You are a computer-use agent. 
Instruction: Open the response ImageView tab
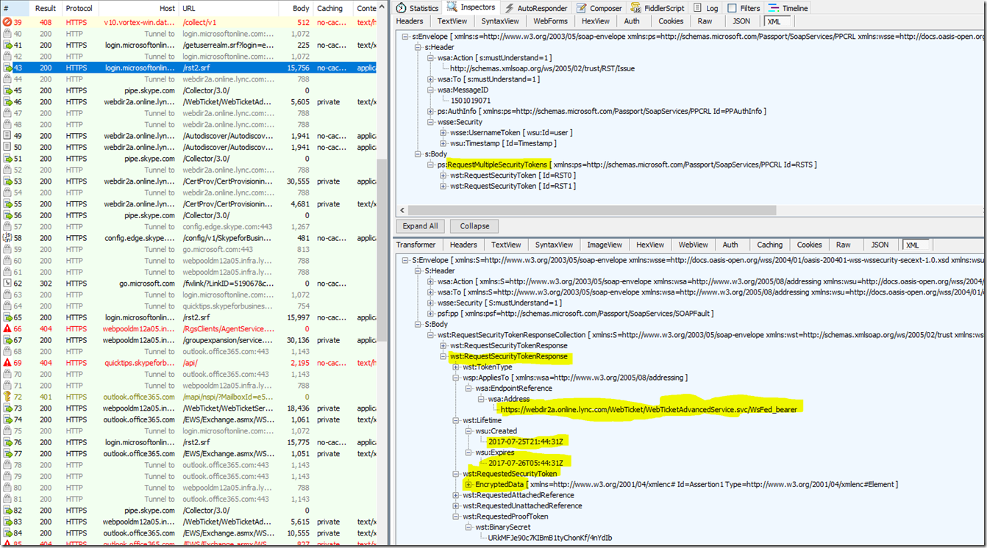(605, 245)
